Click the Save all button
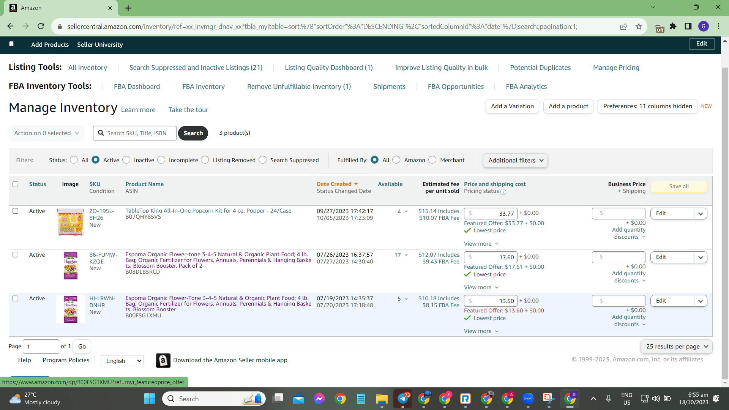 click(x=679, y=186)
